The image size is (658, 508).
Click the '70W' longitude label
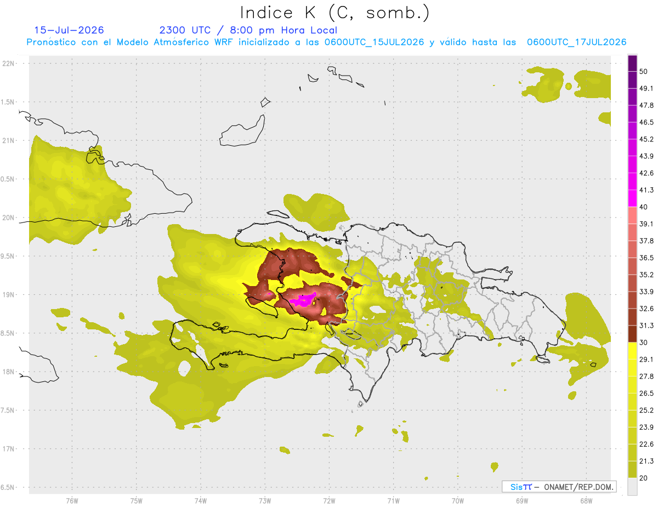pos(457,501)
